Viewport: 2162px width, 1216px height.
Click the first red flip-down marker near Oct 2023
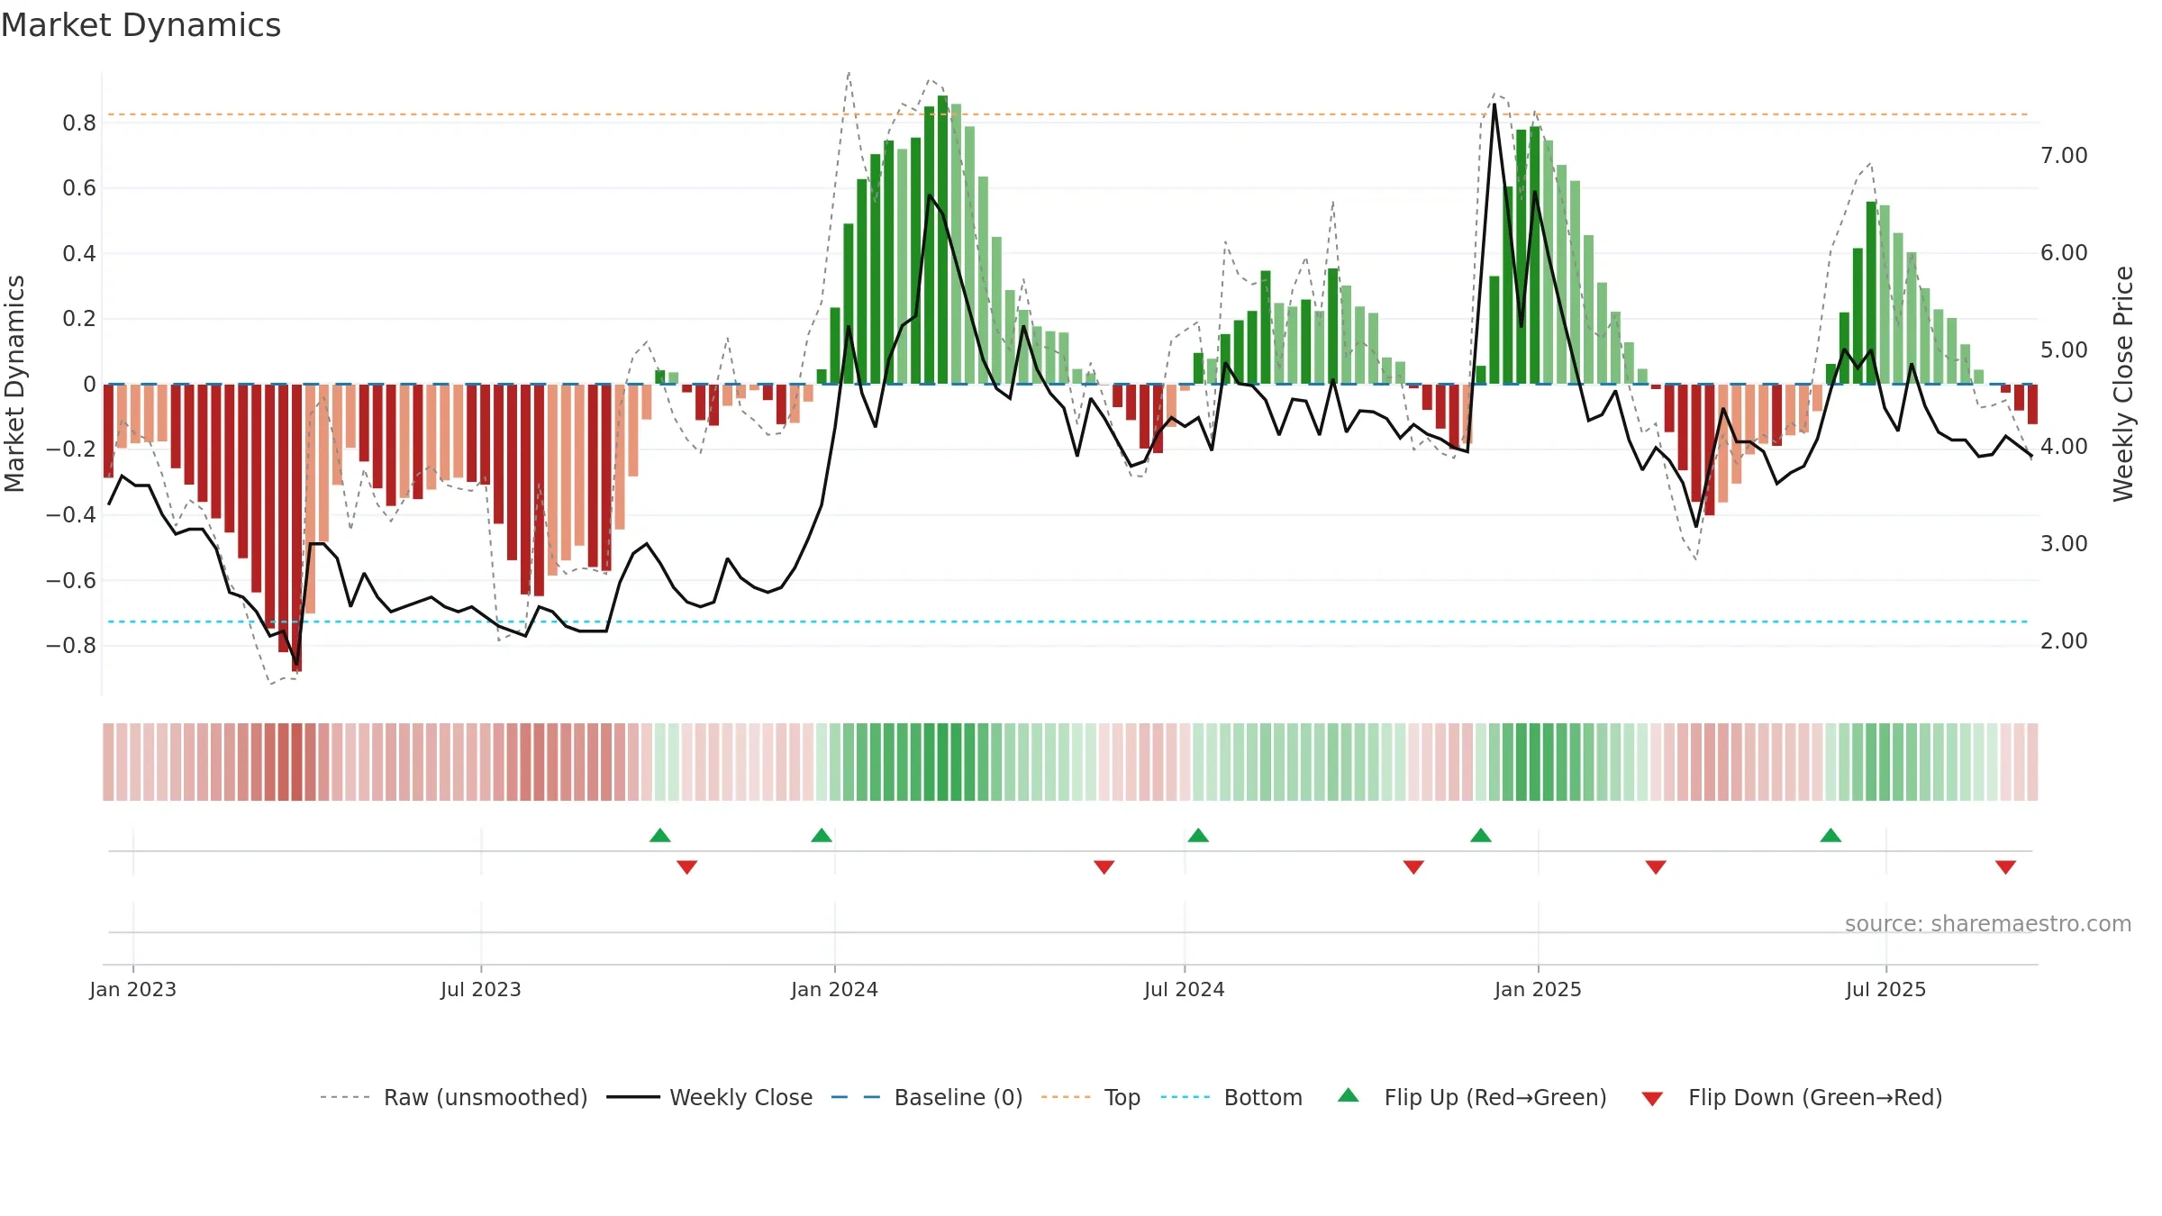coord(687,867)
